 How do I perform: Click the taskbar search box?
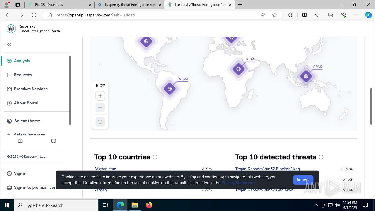pyautogui.click(x=56, y=205)
